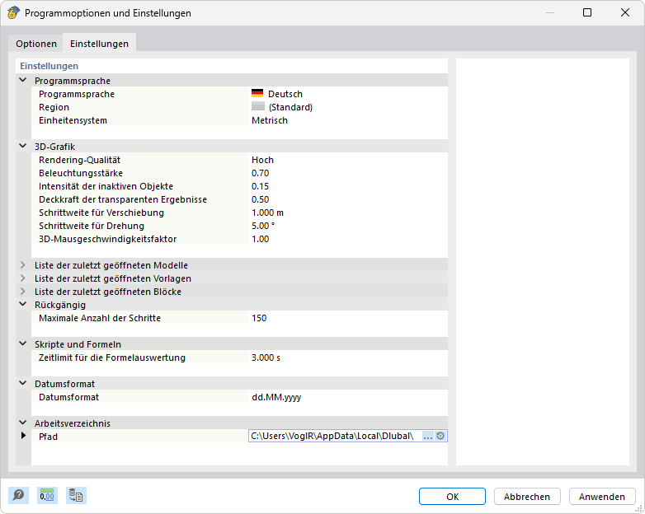Viewport: 645px width, 514px height.
Task: Click the German flag icon next to Deutsch
Action: coord(257,94)
